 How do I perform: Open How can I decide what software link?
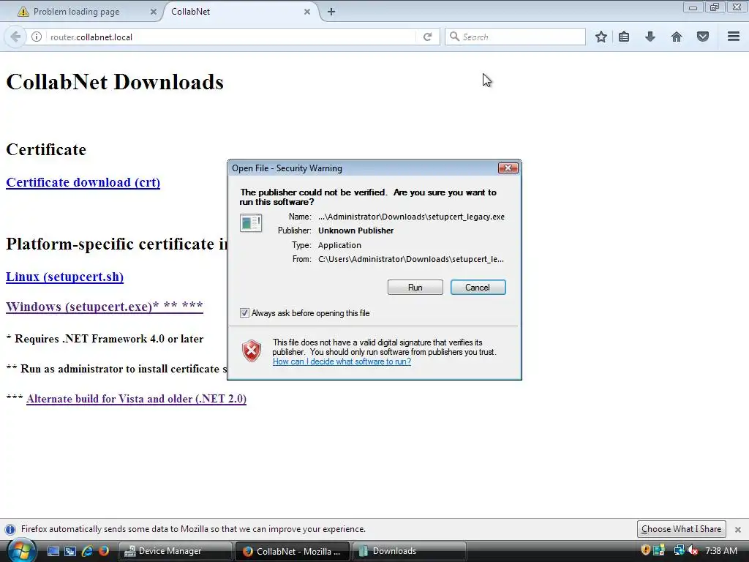point(342,361)
